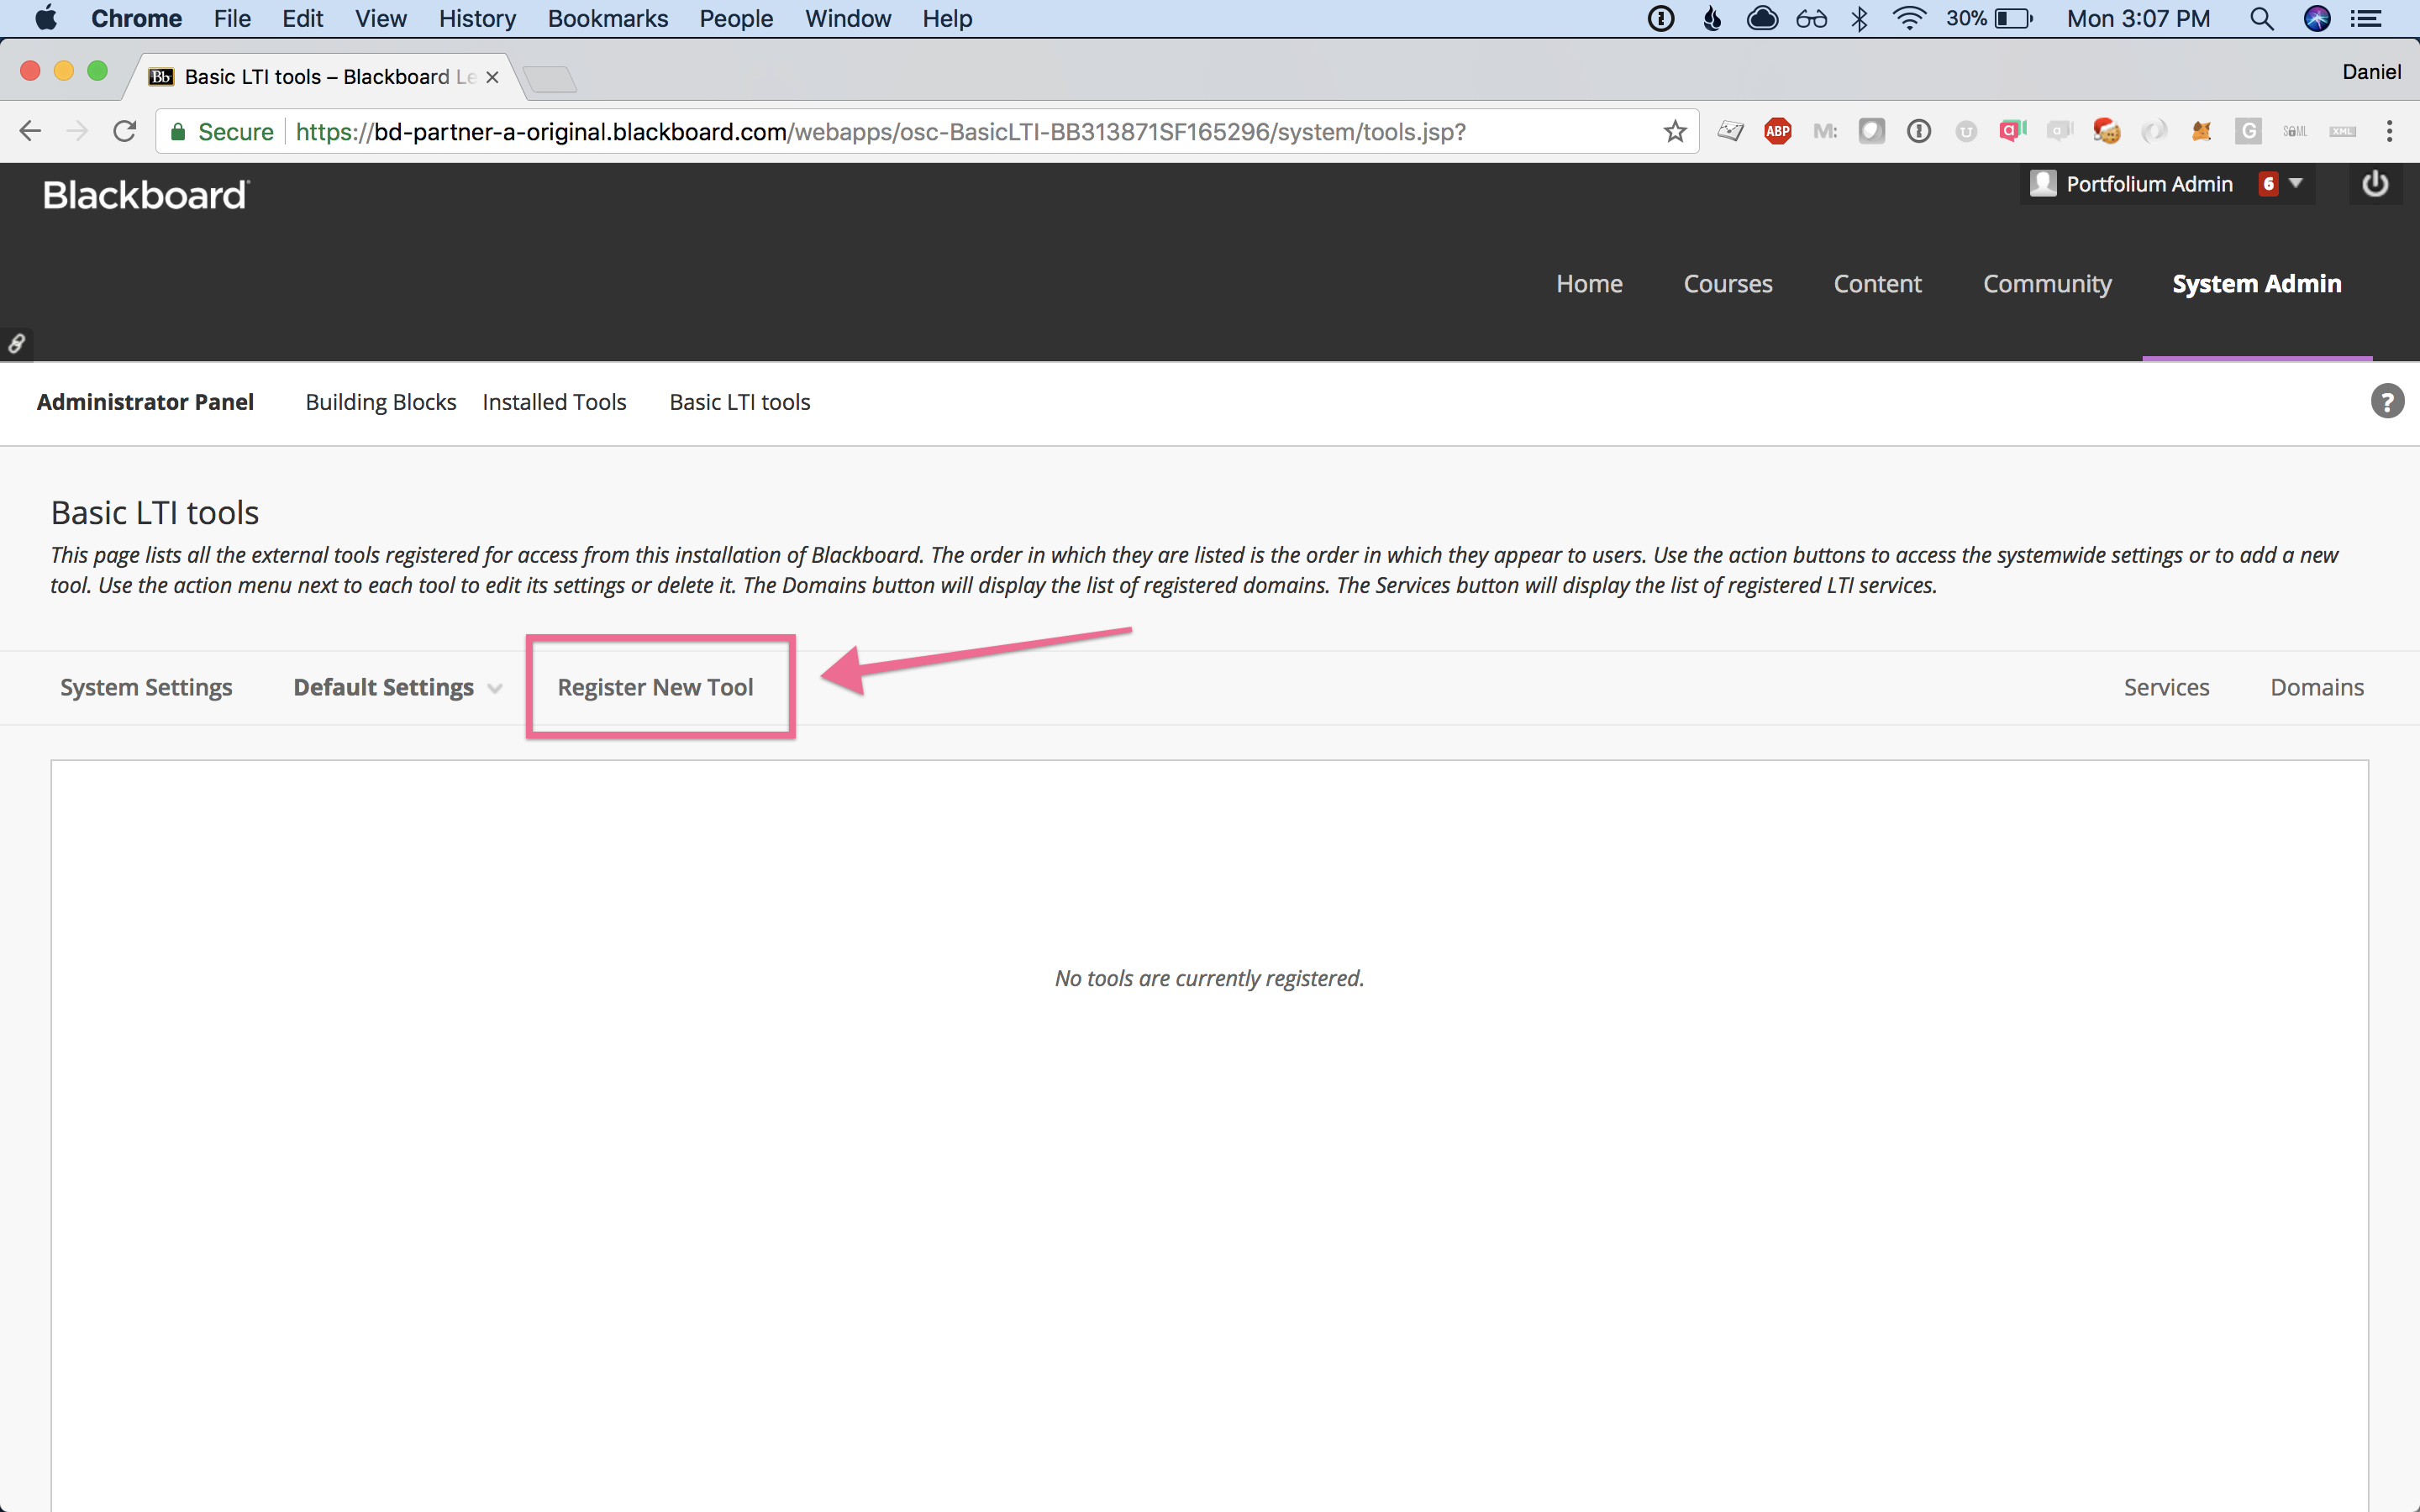
Task: Reload the page with the refresh icon
Action: (x=124, y=131)
